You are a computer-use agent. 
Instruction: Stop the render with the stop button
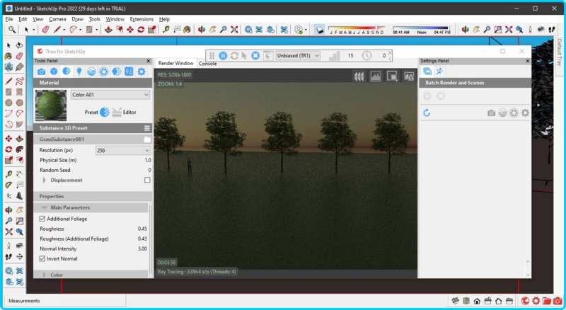[255, 56]
